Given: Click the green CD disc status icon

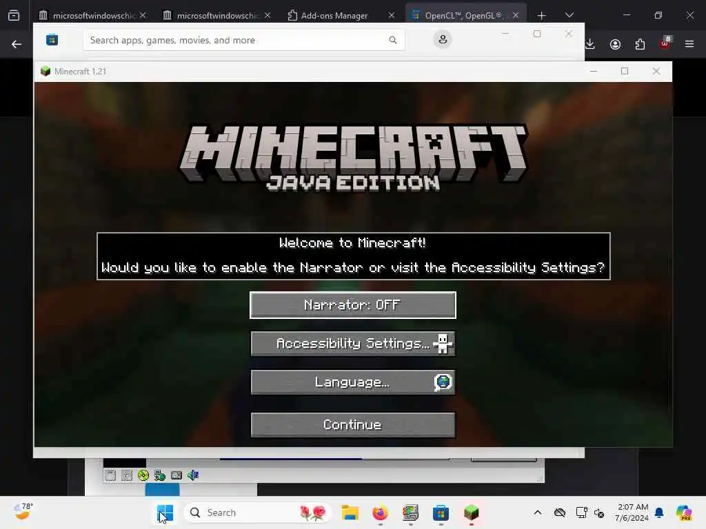Looking at the screenshot, I should click(x=143, y=475).
